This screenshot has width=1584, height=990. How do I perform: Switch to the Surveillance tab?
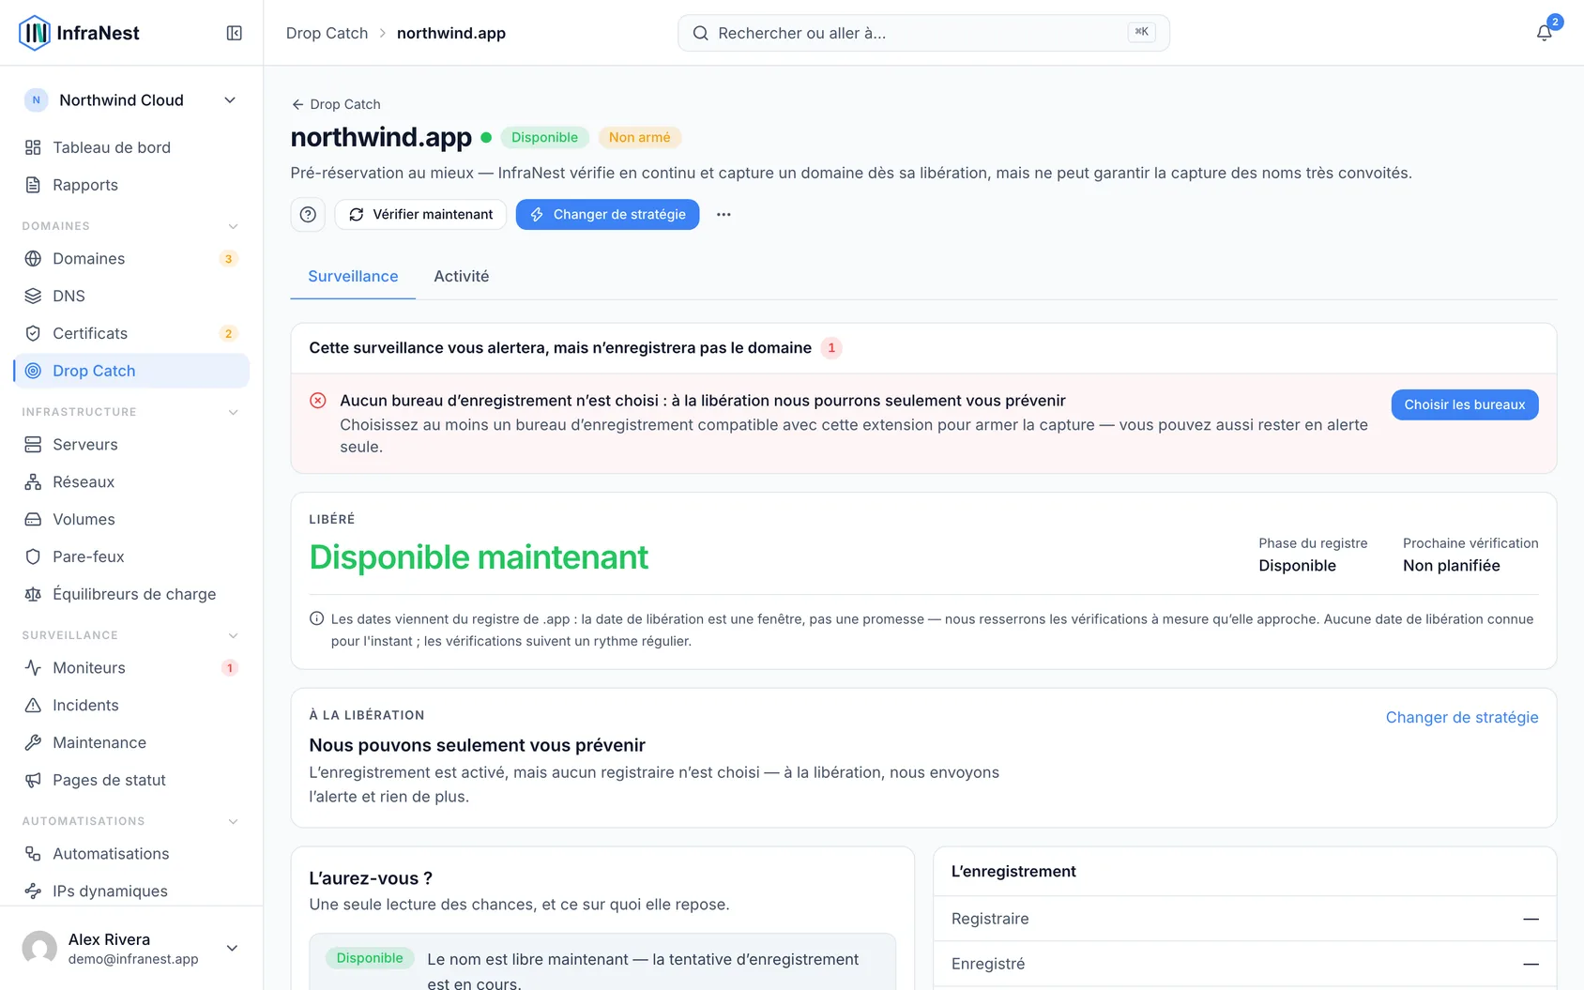point(353,276)
